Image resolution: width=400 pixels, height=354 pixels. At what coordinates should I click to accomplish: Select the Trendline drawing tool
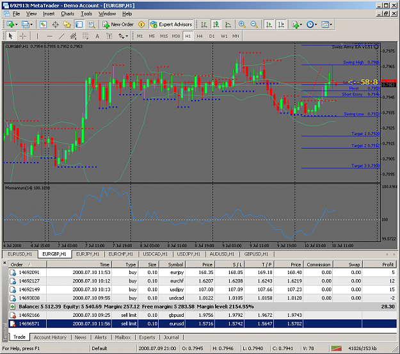61,36
